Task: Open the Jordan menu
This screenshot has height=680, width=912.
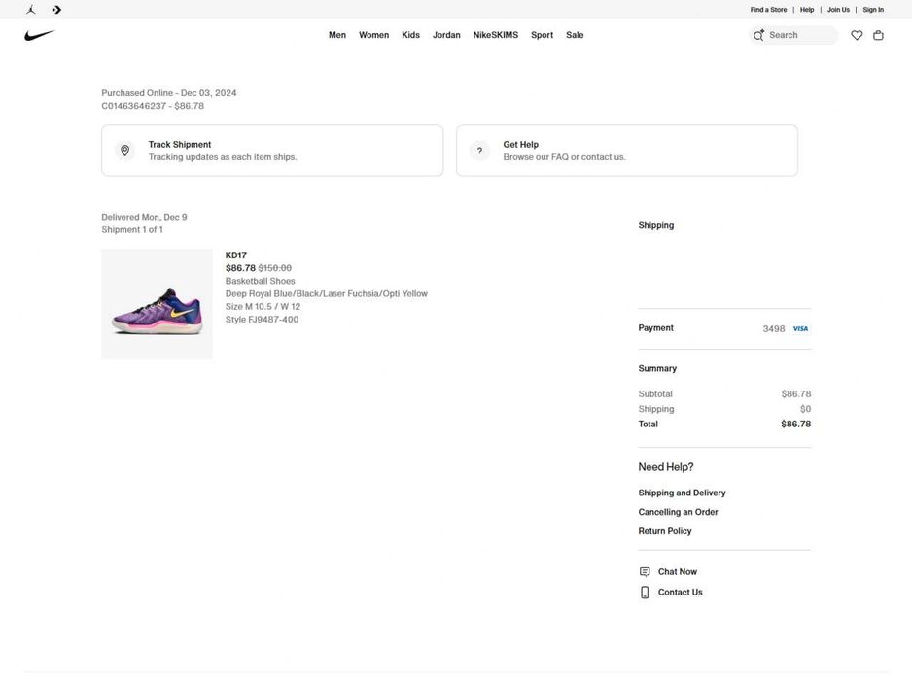Action: coord(446,35)
